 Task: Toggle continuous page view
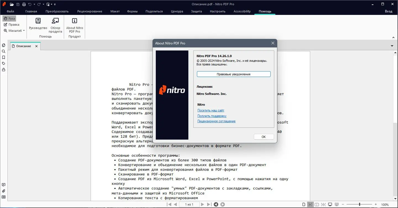click(x=310, y=204)
